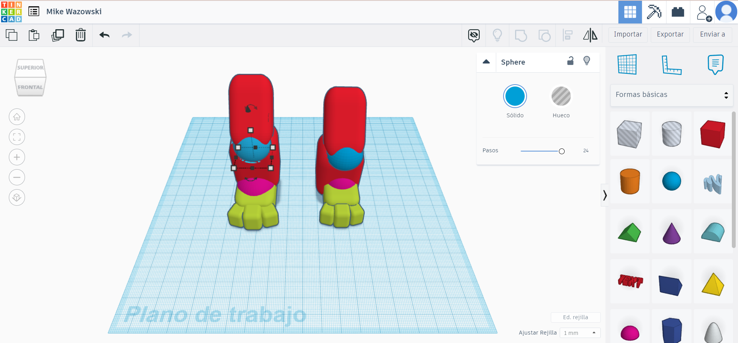
Task: Collapse the Sphere inspector panel
Action: [486, 62]
